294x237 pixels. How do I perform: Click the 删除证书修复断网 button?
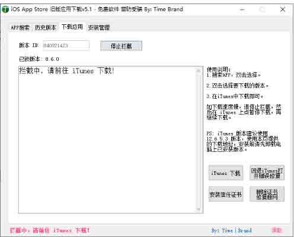267,194
